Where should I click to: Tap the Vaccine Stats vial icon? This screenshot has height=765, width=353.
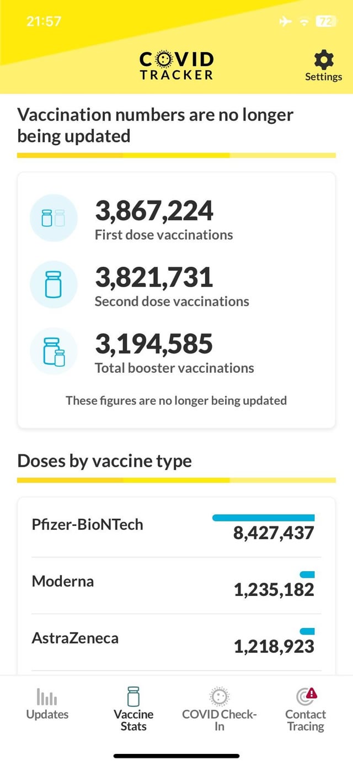(x=133, y=697)
